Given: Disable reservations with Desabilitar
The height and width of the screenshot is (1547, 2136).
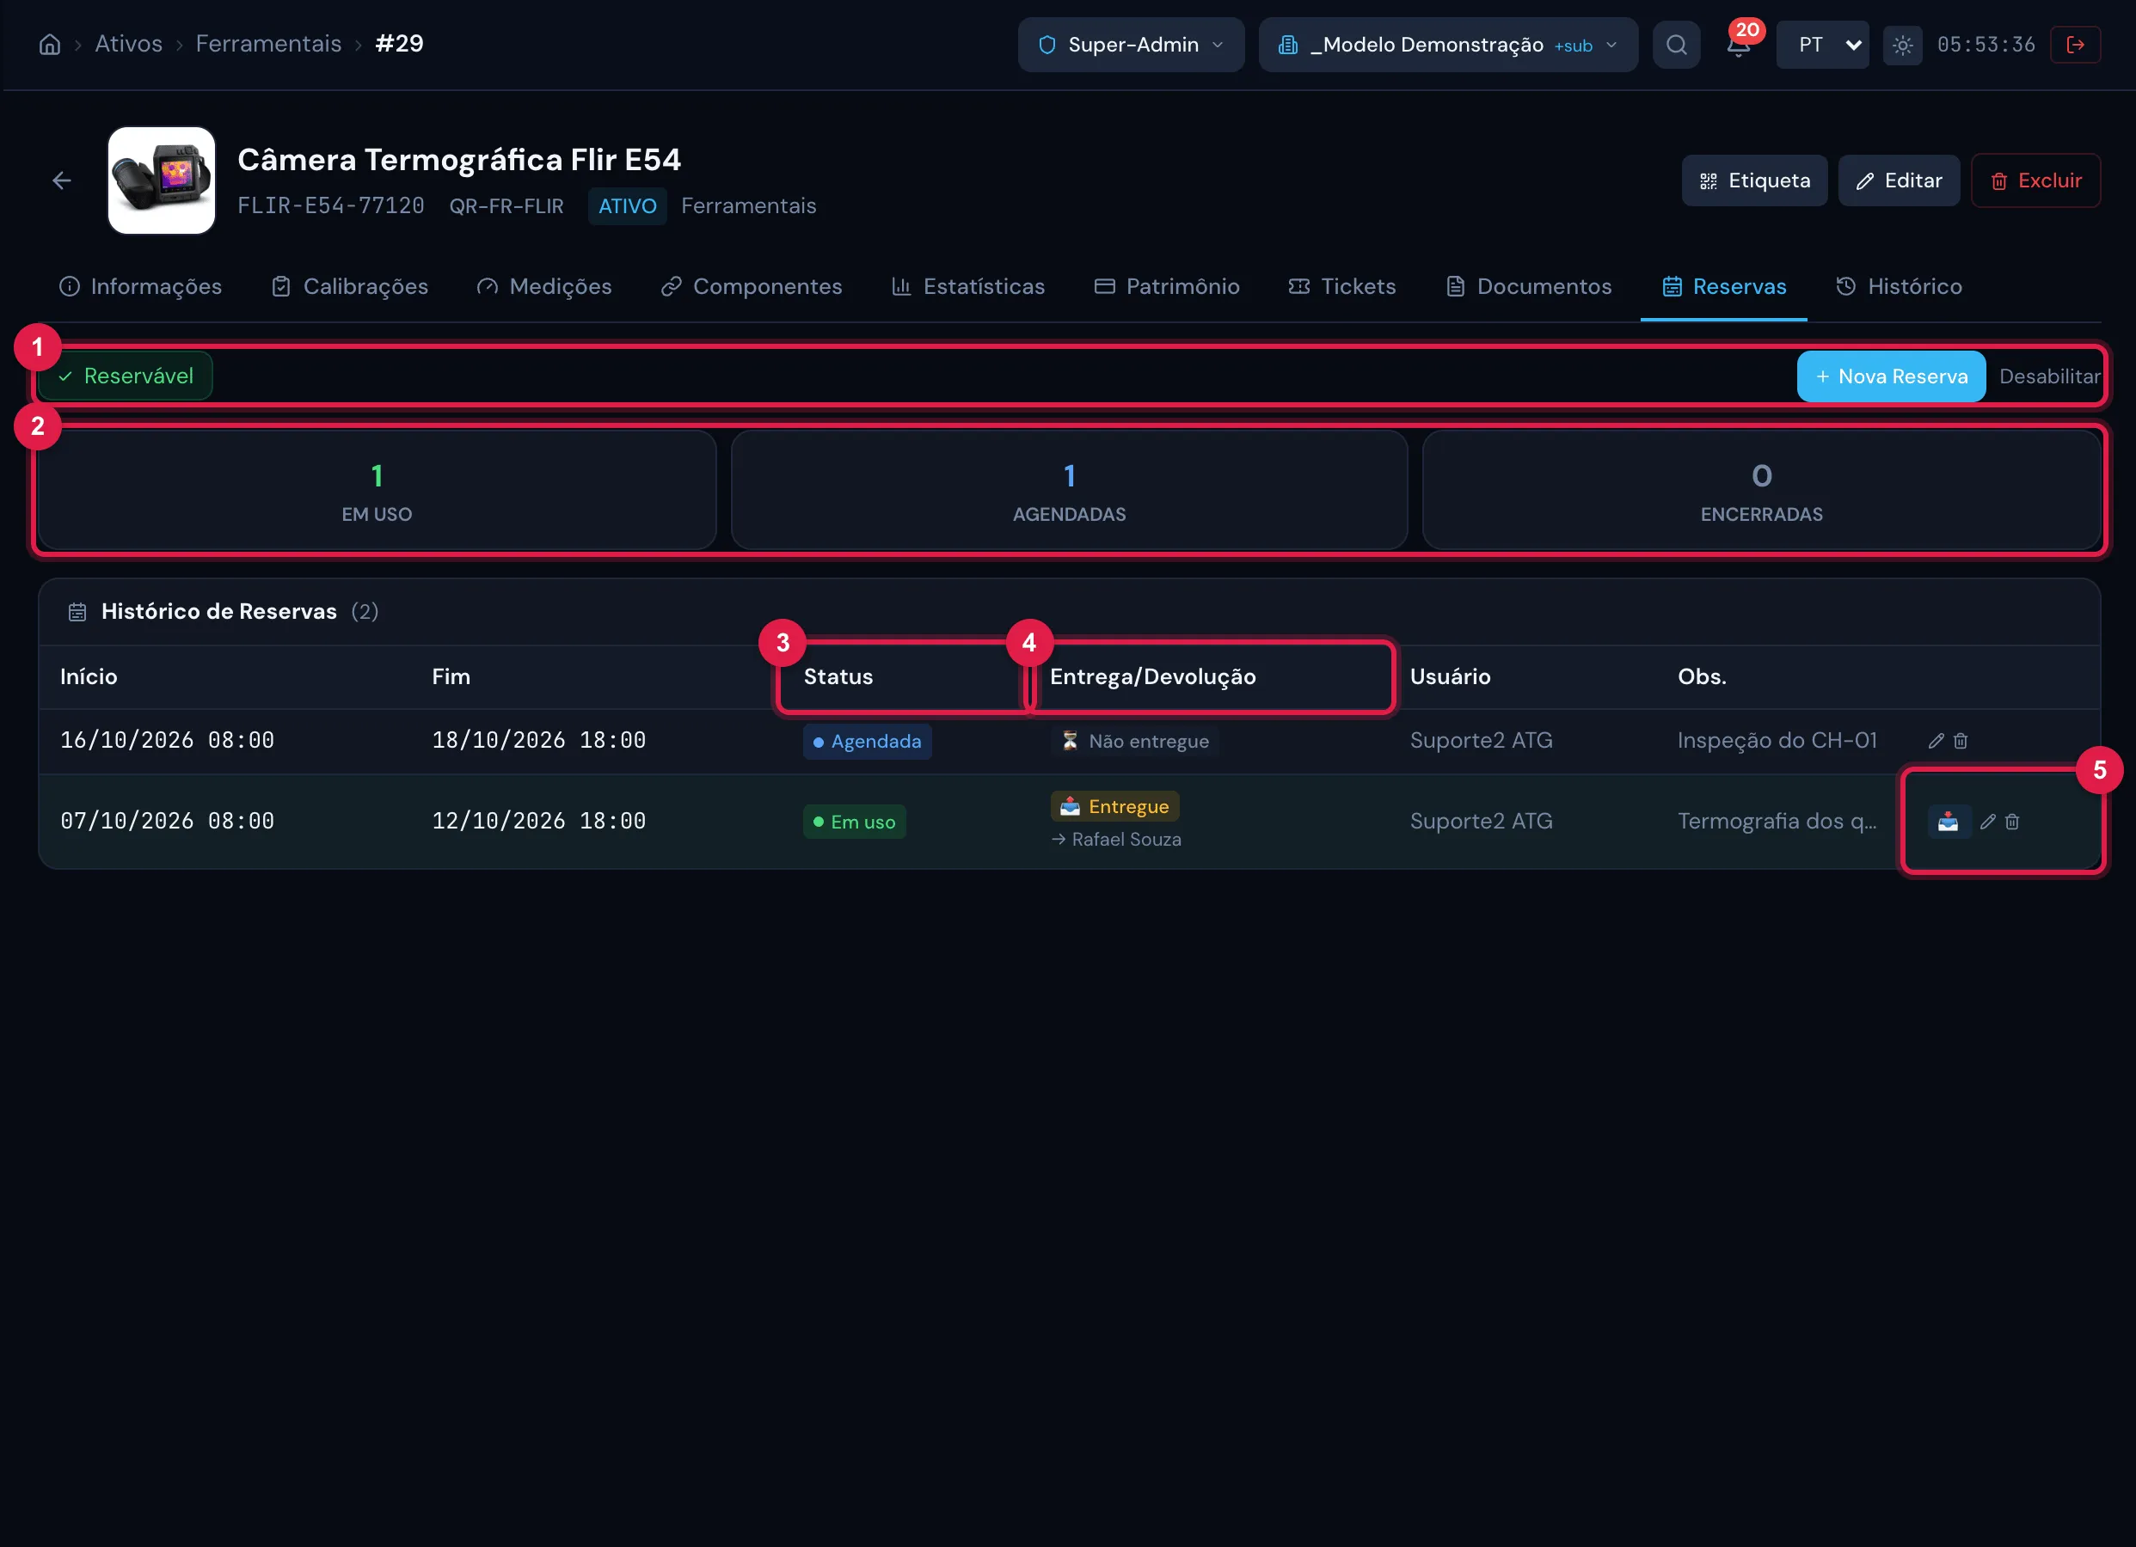Looking at the screenshot, I should coord(2049,376).
